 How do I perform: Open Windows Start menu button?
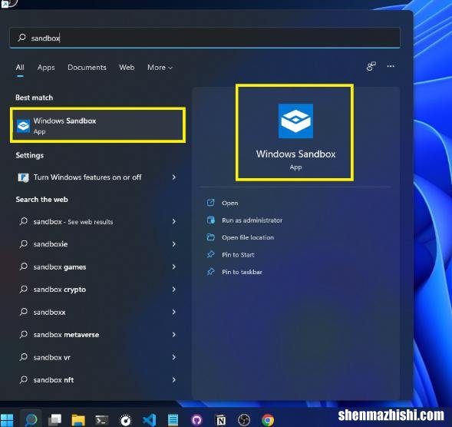(x=7, y=420)
